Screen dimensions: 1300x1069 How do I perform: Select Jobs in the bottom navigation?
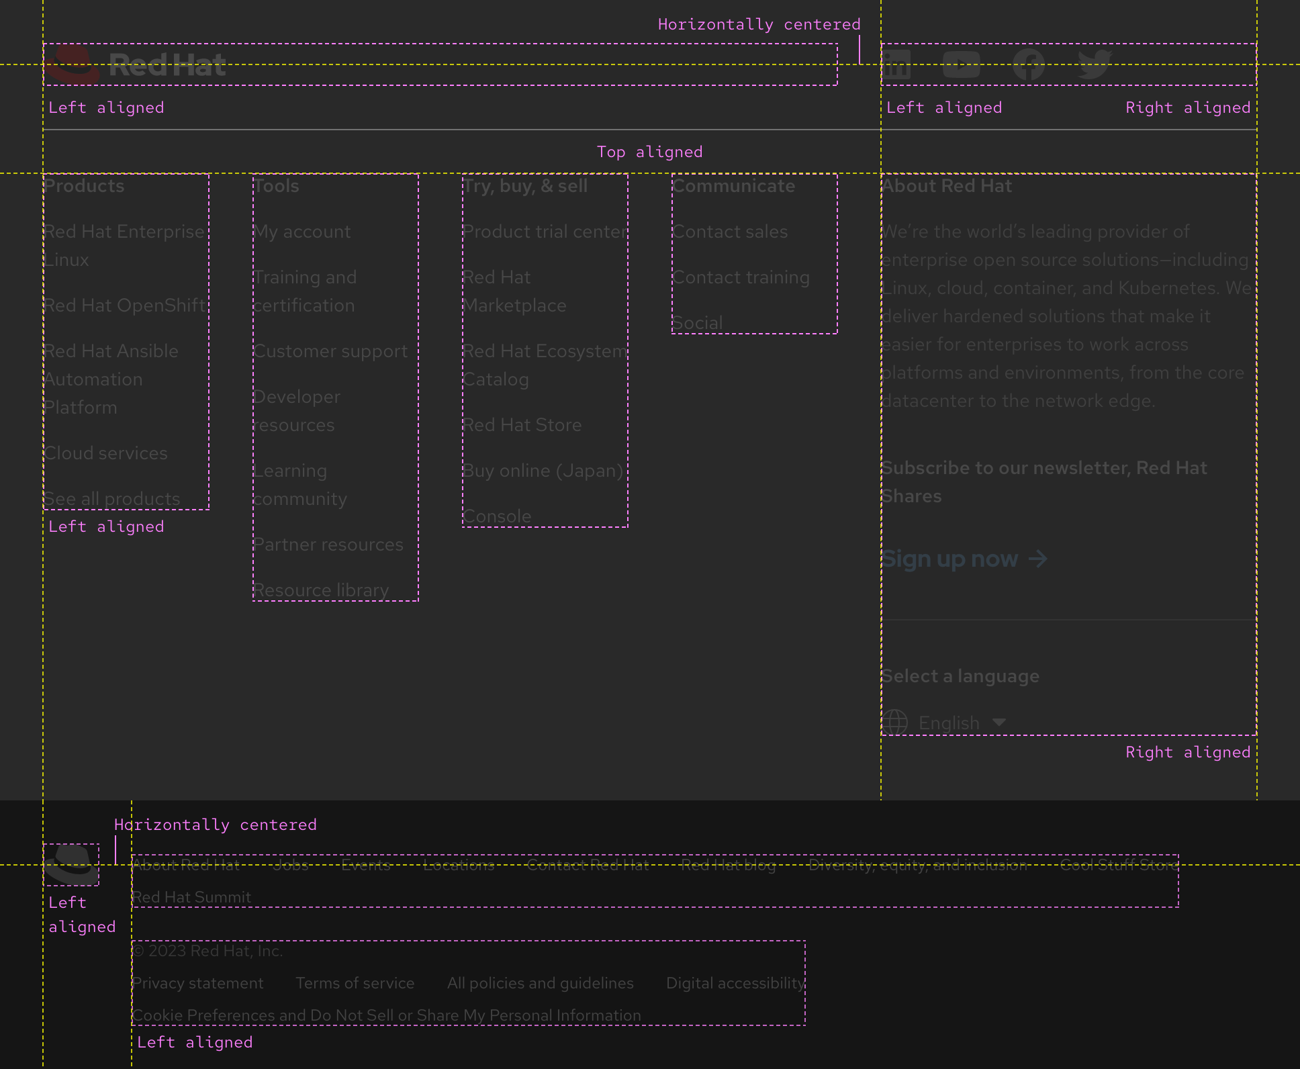[291, 866]
